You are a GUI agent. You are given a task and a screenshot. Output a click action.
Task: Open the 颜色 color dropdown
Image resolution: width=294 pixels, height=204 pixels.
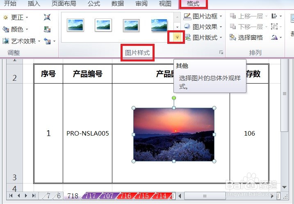tap(15, 29)
